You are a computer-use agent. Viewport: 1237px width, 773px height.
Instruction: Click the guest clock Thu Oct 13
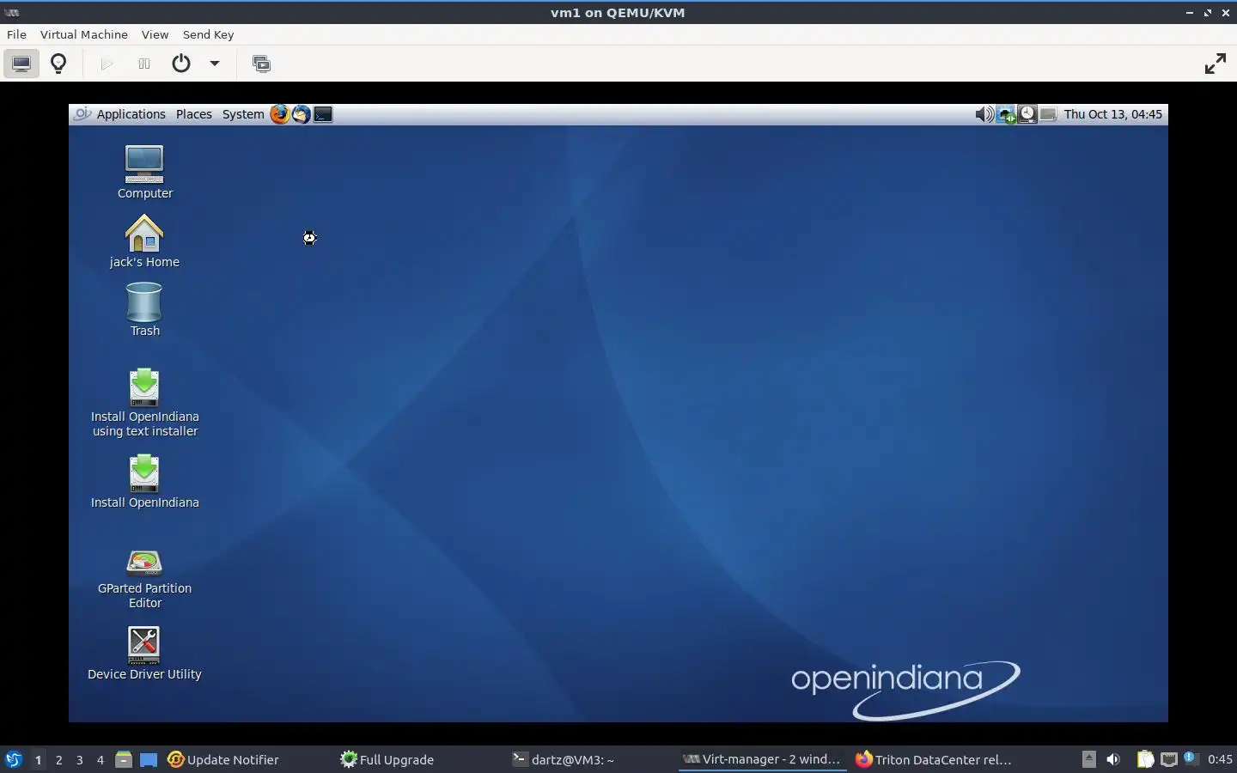click(x=1112, y=114)
